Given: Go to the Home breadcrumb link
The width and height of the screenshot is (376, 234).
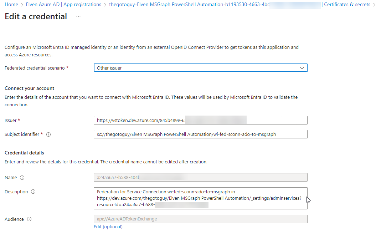Looking at the screenshot, I should point(11,4).
